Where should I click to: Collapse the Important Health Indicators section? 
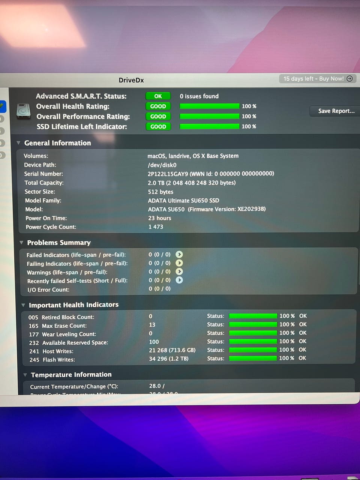point(23,305)
